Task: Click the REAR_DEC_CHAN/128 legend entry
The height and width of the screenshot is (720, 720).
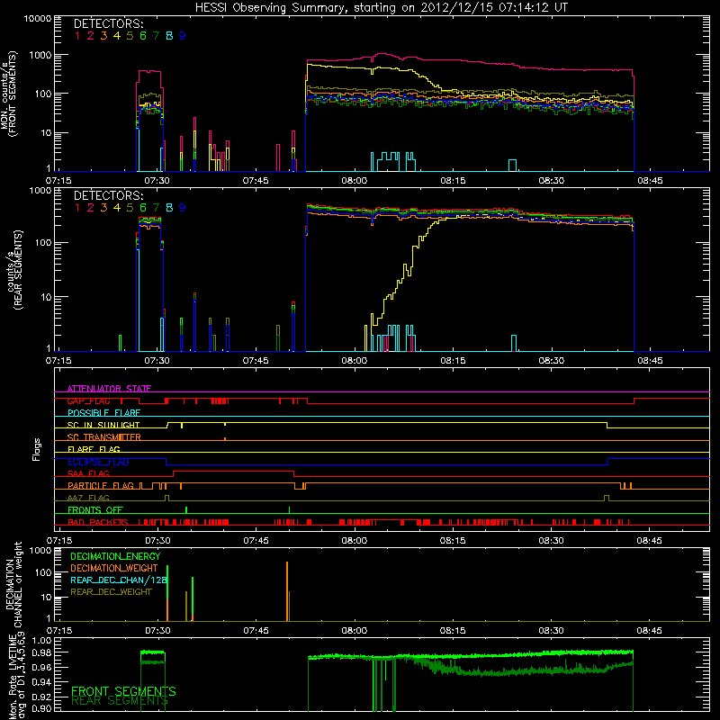Action: [x=119, y=580]
